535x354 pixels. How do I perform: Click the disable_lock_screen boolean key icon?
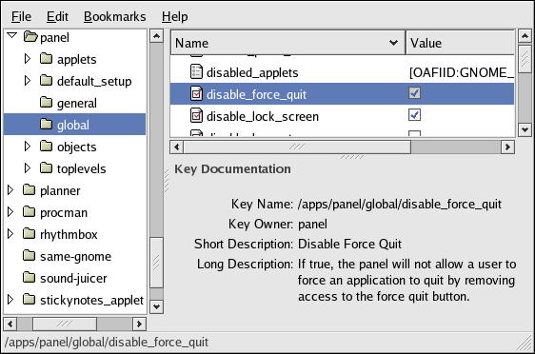196,115
